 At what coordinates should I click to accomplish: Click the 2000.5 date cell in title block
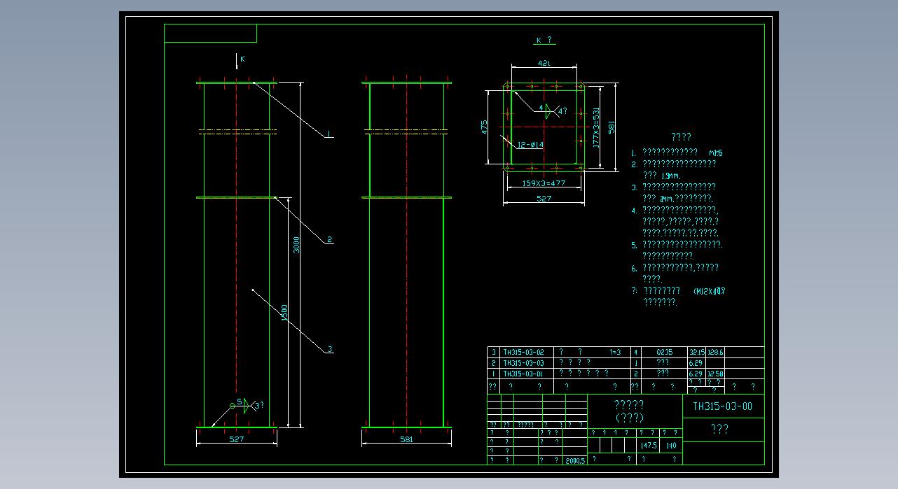(x=574, y=460)
